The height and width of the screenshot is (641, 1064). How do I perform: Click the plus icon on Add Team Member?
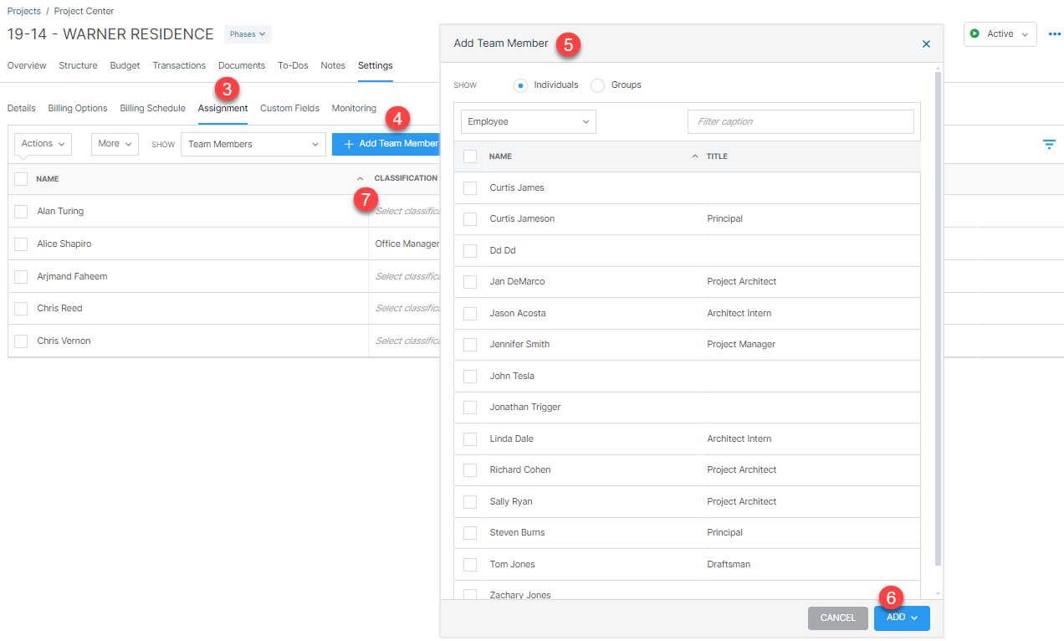coord(347,143)
